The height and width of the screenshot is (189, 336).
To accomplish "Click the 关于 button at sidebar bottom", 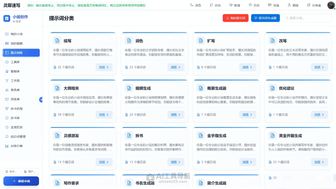I will click(12, 172).
